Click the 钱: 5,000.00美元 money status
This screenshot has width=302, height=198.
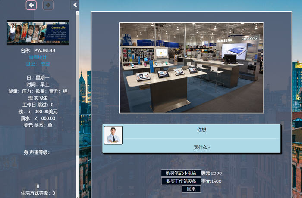click(x=38, y=111)
